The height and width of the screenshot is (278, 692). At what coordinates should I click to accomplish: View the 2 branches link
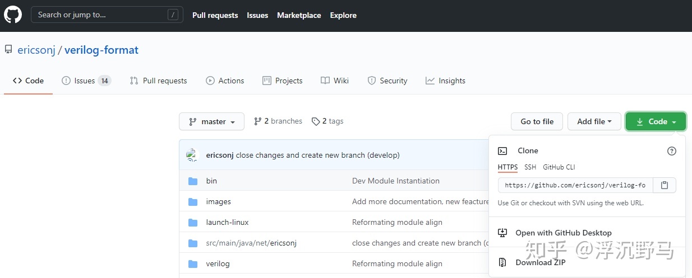278,121
